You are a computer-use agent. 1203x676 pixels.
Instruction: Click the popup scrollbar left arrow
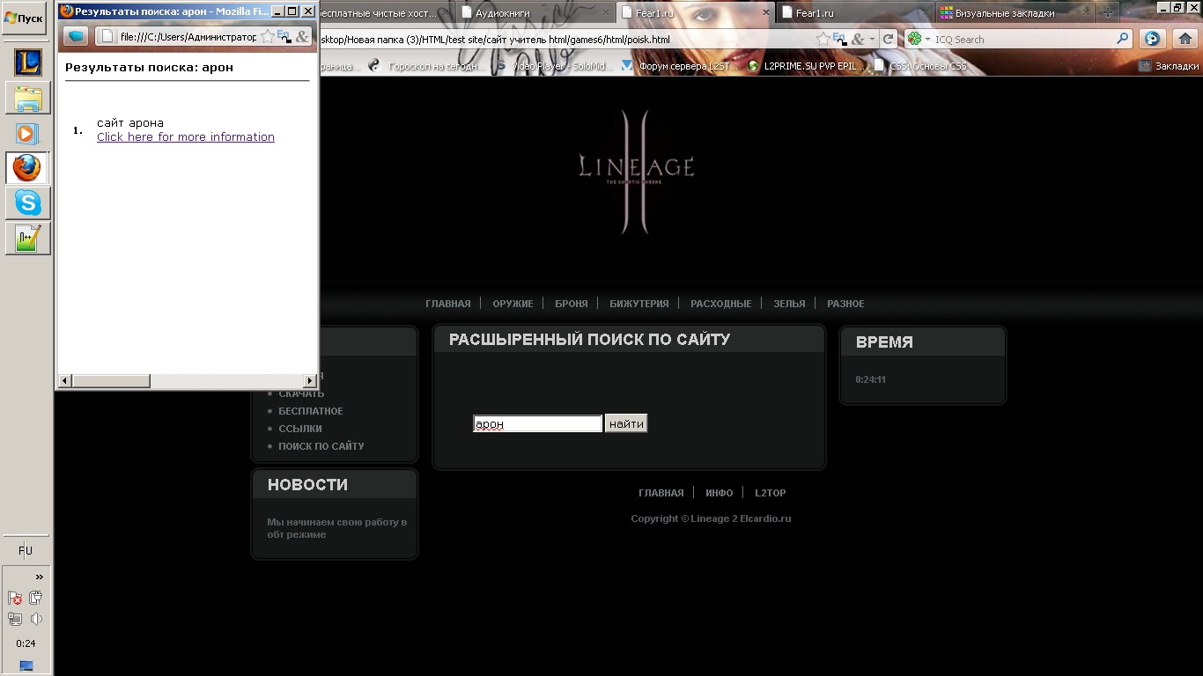pos(65,380)
